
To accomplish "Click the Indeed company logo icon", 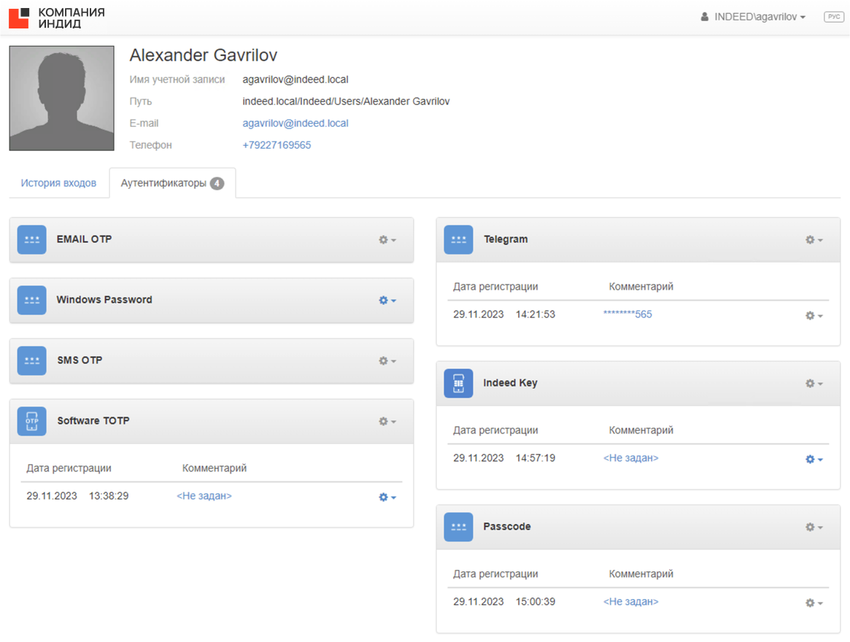I will (19, 18).
